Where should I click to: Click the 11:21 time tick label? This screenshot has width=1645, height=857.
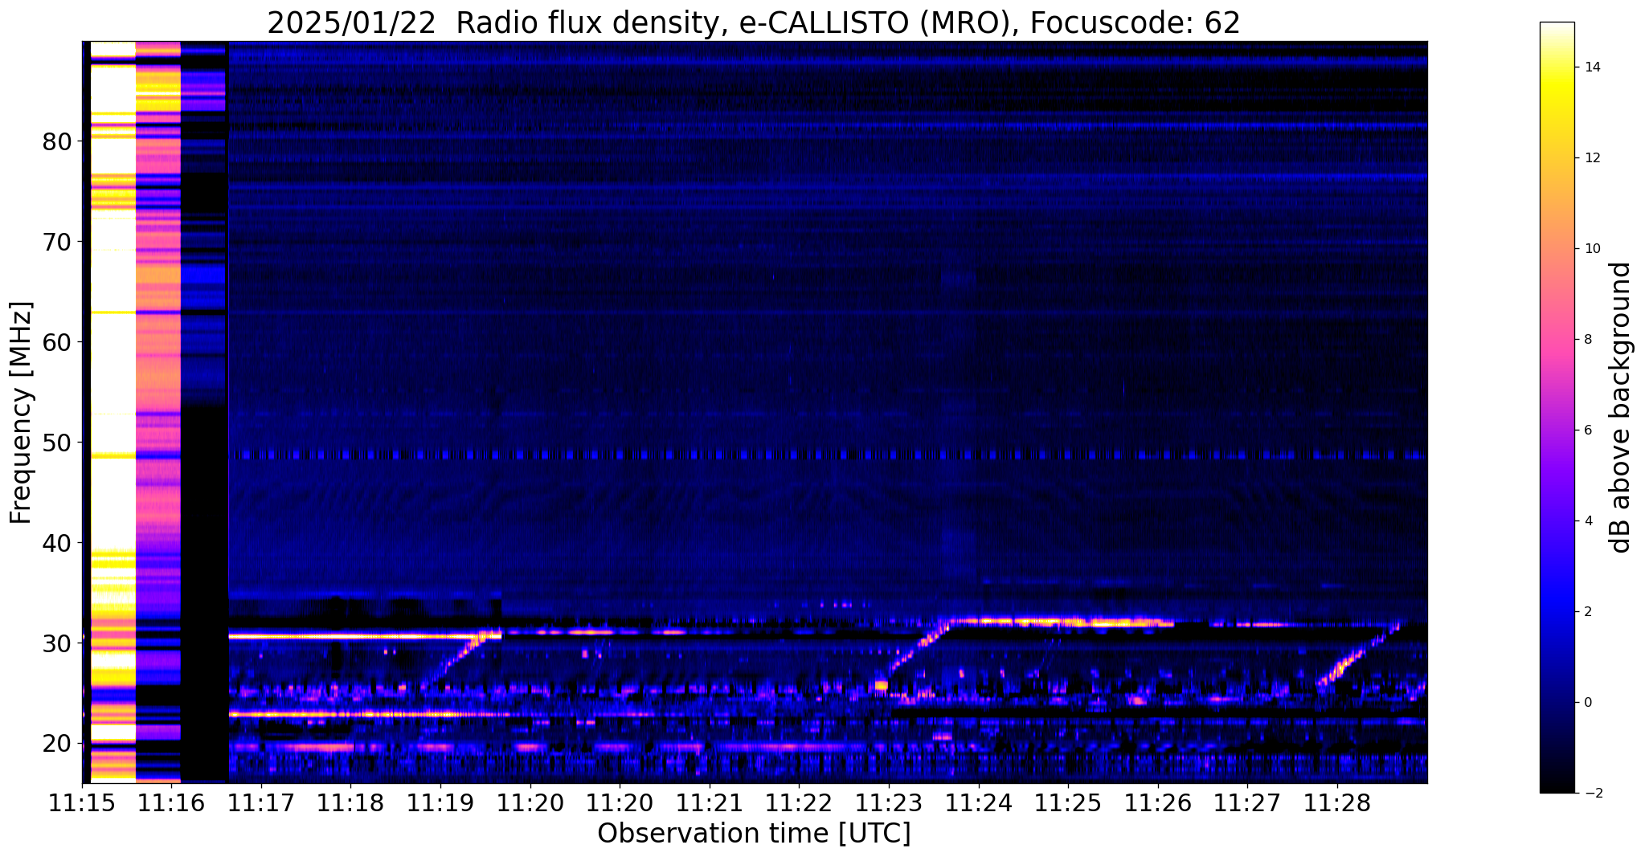click(709, 803)
